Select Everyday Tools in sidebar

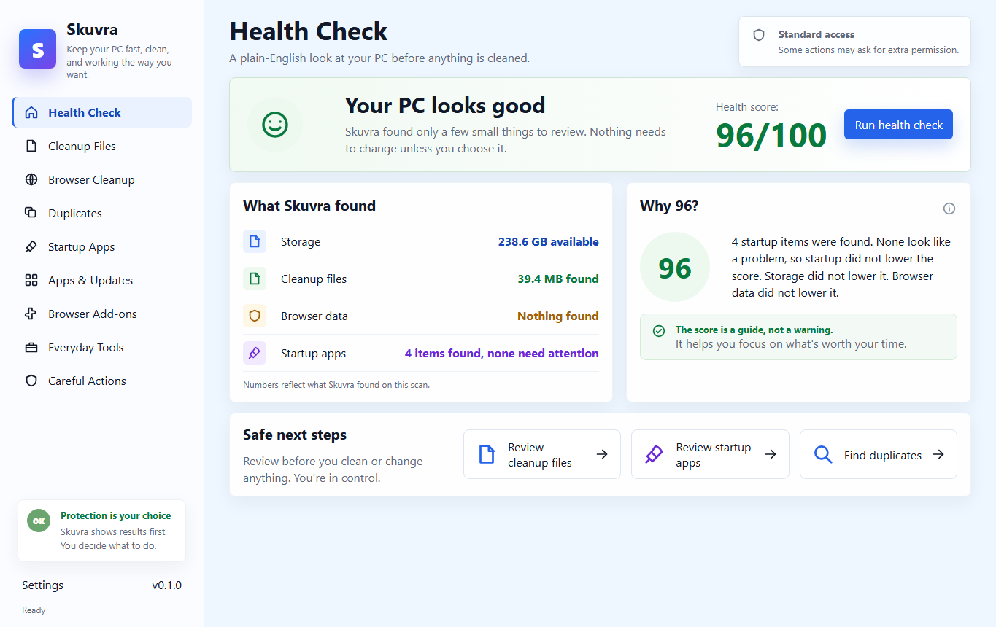pos(102,347)
